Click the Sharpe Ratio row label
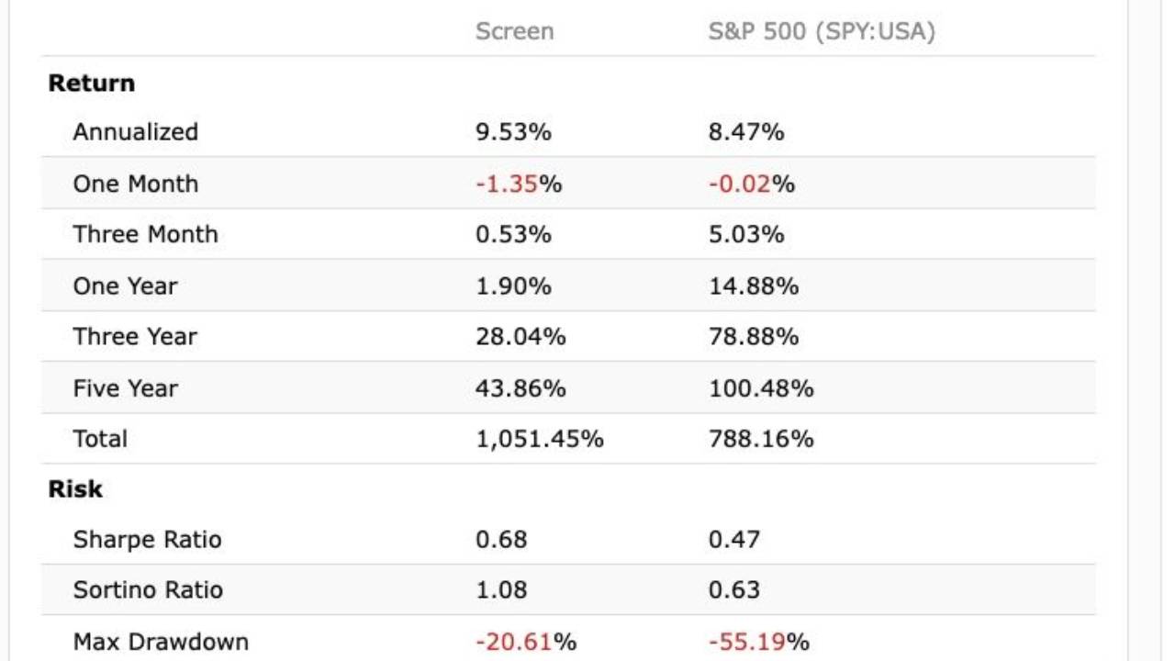 (x=148, y=540)
